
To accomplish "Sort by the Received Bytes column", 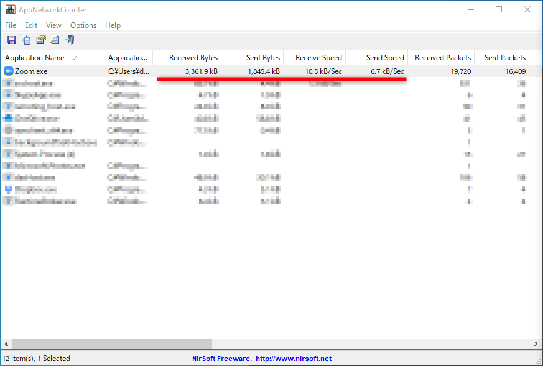I will click(x=187, y=57).
